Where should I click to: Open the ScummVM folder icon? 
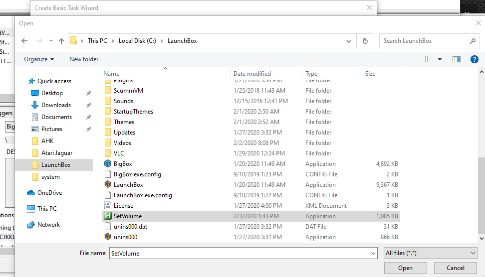108,91
